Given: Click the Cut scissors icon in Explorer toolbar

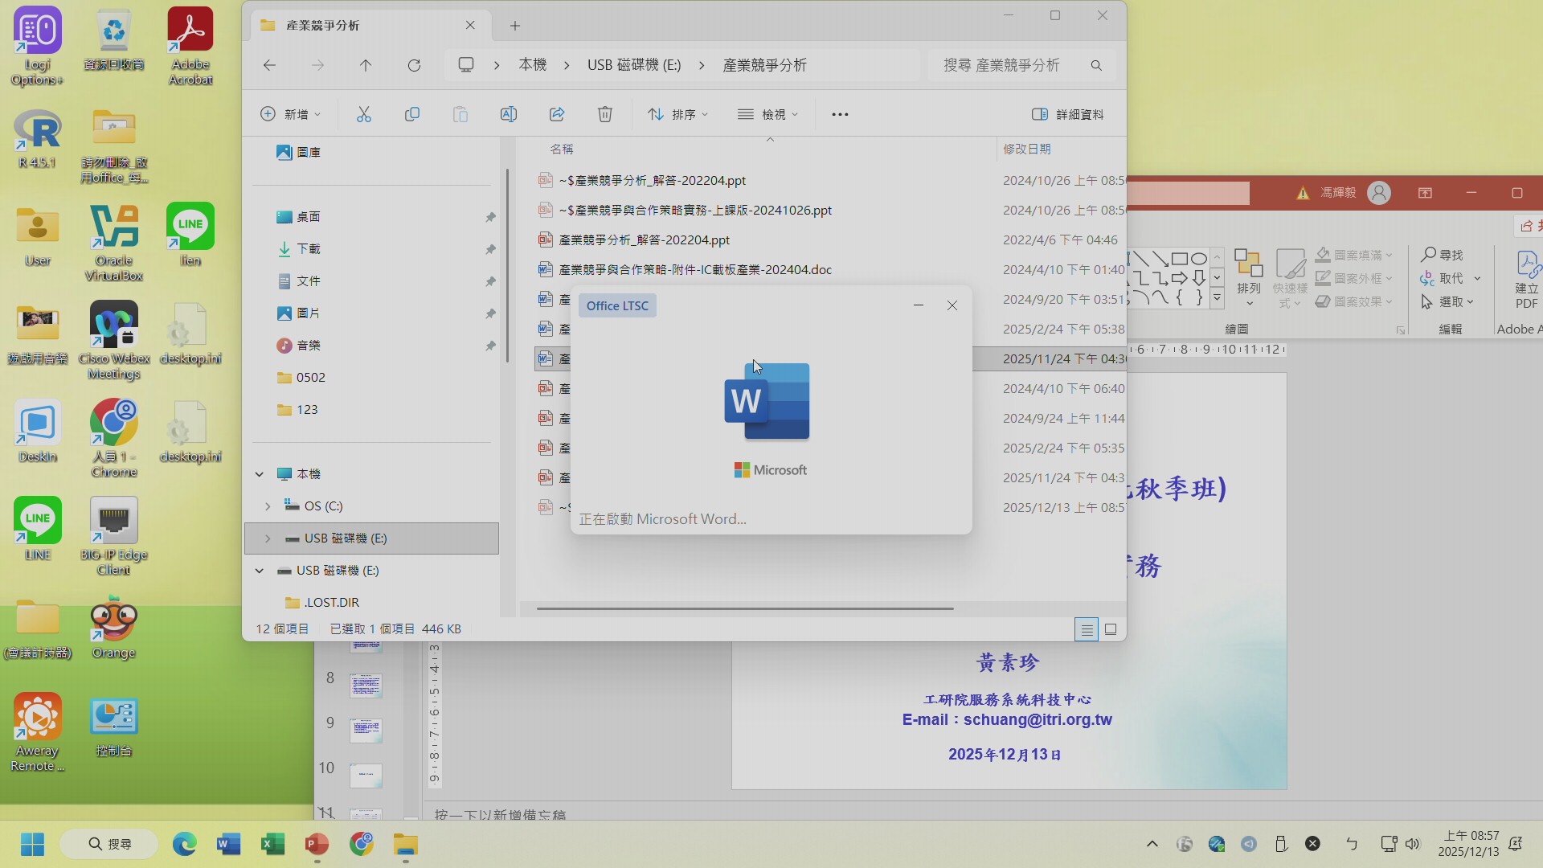Looking at the screenshot, I should tap(364, 114).
